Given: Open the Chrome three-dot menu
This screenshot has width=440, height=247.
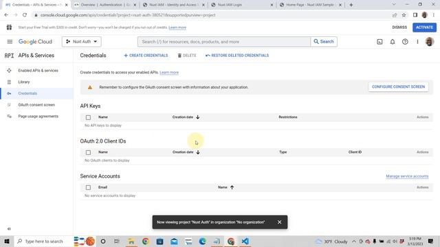Looking at the screenshot, I should pyautogui.click(x=434, y=15).
